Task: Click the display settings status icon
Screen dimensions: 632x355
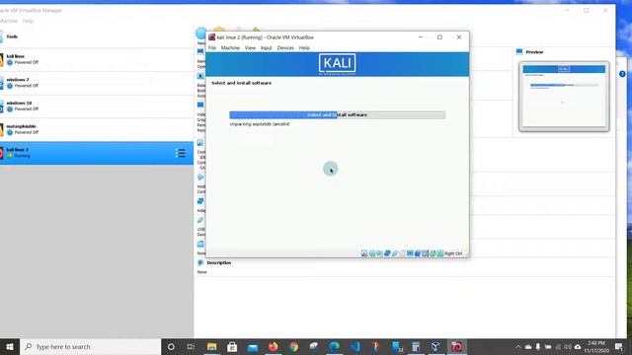Action: click(410, 253)
